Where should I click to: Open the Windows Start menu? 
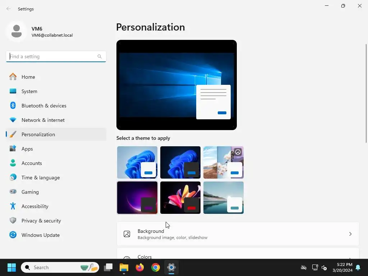point(11,267)
